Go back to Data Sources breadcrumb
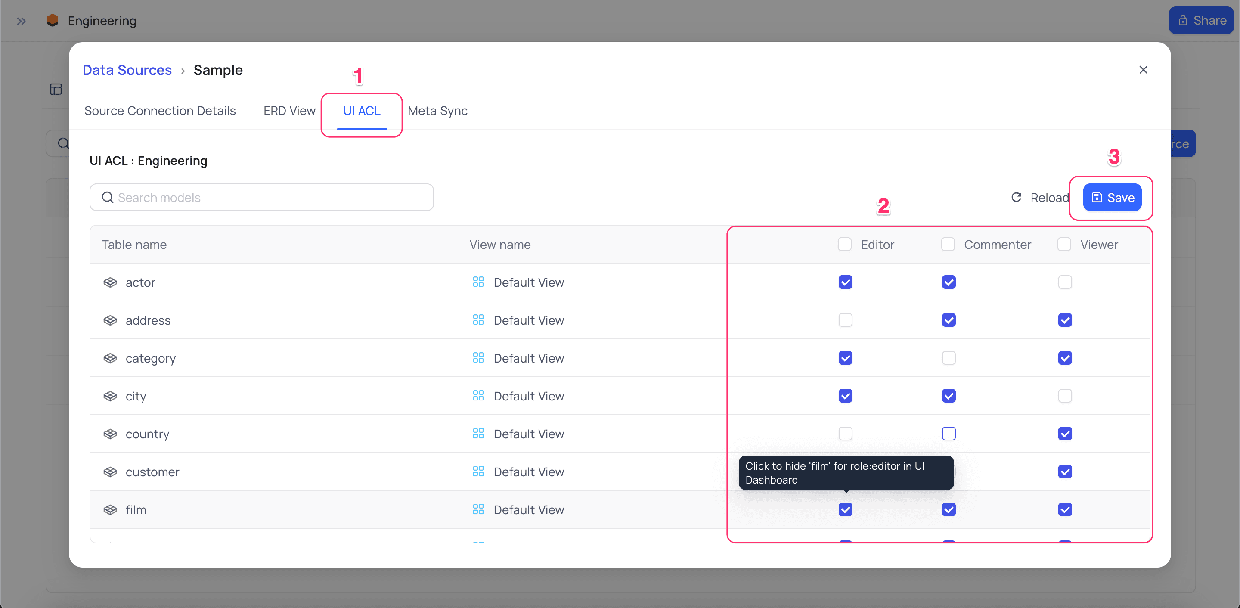This screenshot has height=608, width=1240. click(127, 70)
